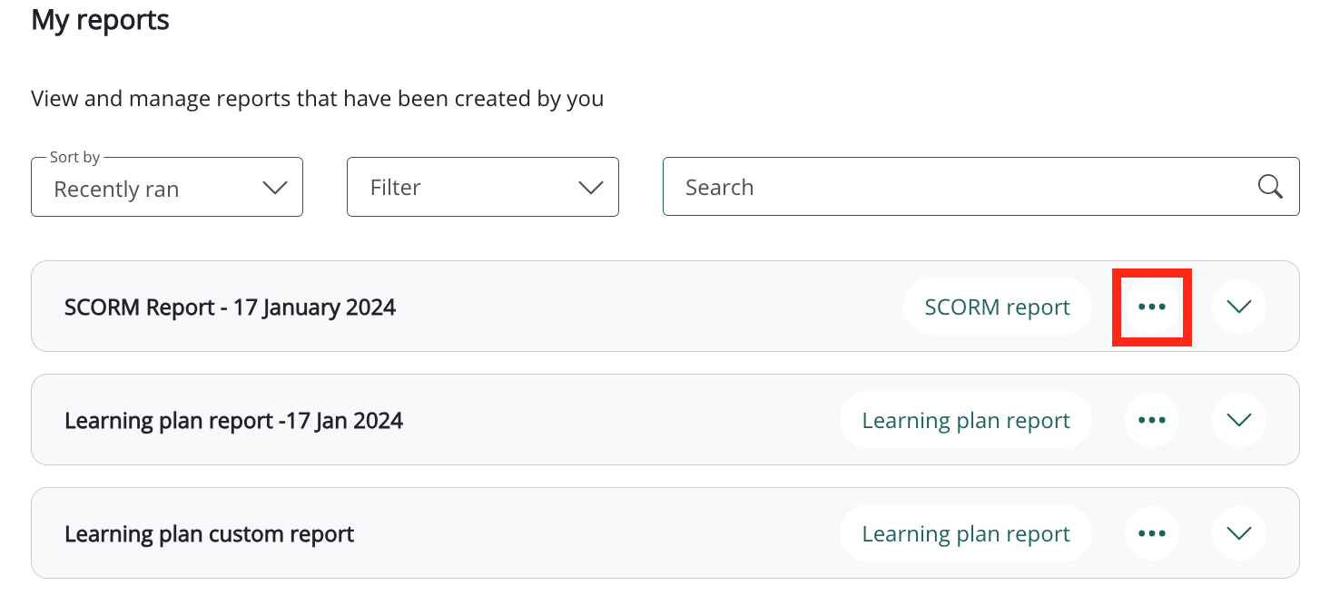Open ellipsis menu for Learning plan custom report
The height and width of the screenshot is (595, 1320).
pyautogui.click(x=1151, y=533)
